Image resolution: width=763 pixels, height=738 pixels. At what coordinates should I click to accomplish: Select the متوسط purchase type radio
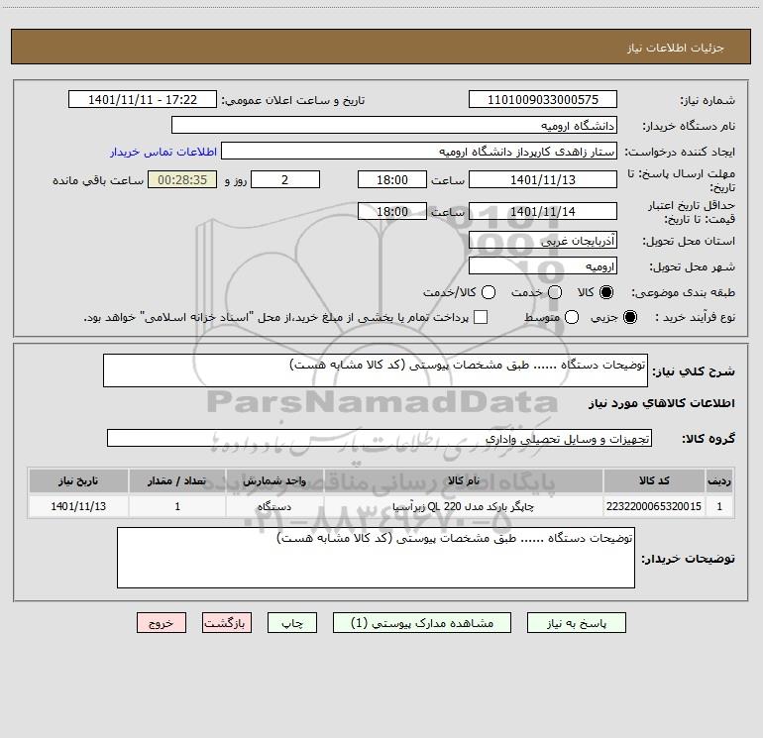click(x=572, y=317)
